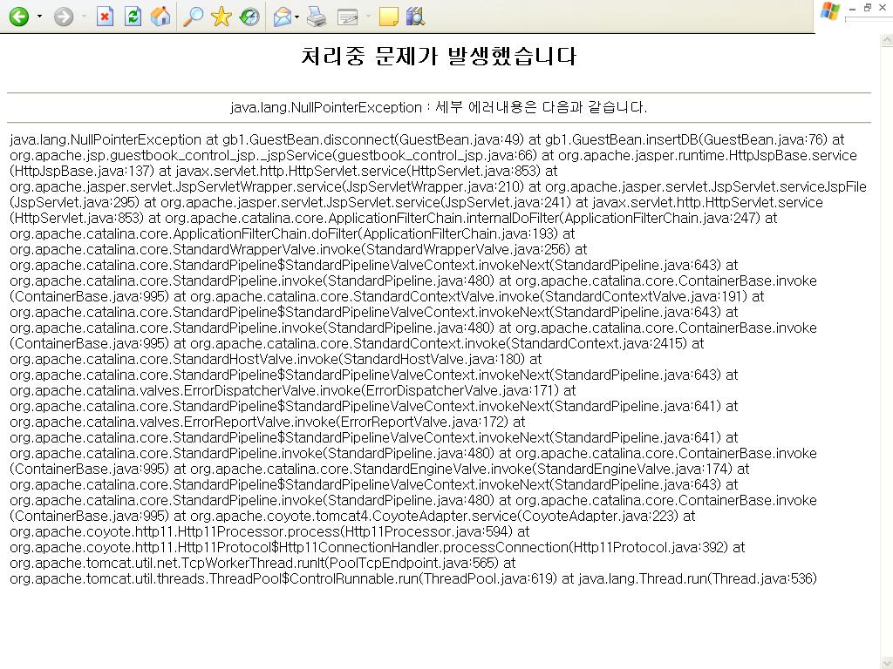The image size is (893, 669).
Task: Open the Search magnifier pane
Action: click(193, 17)
